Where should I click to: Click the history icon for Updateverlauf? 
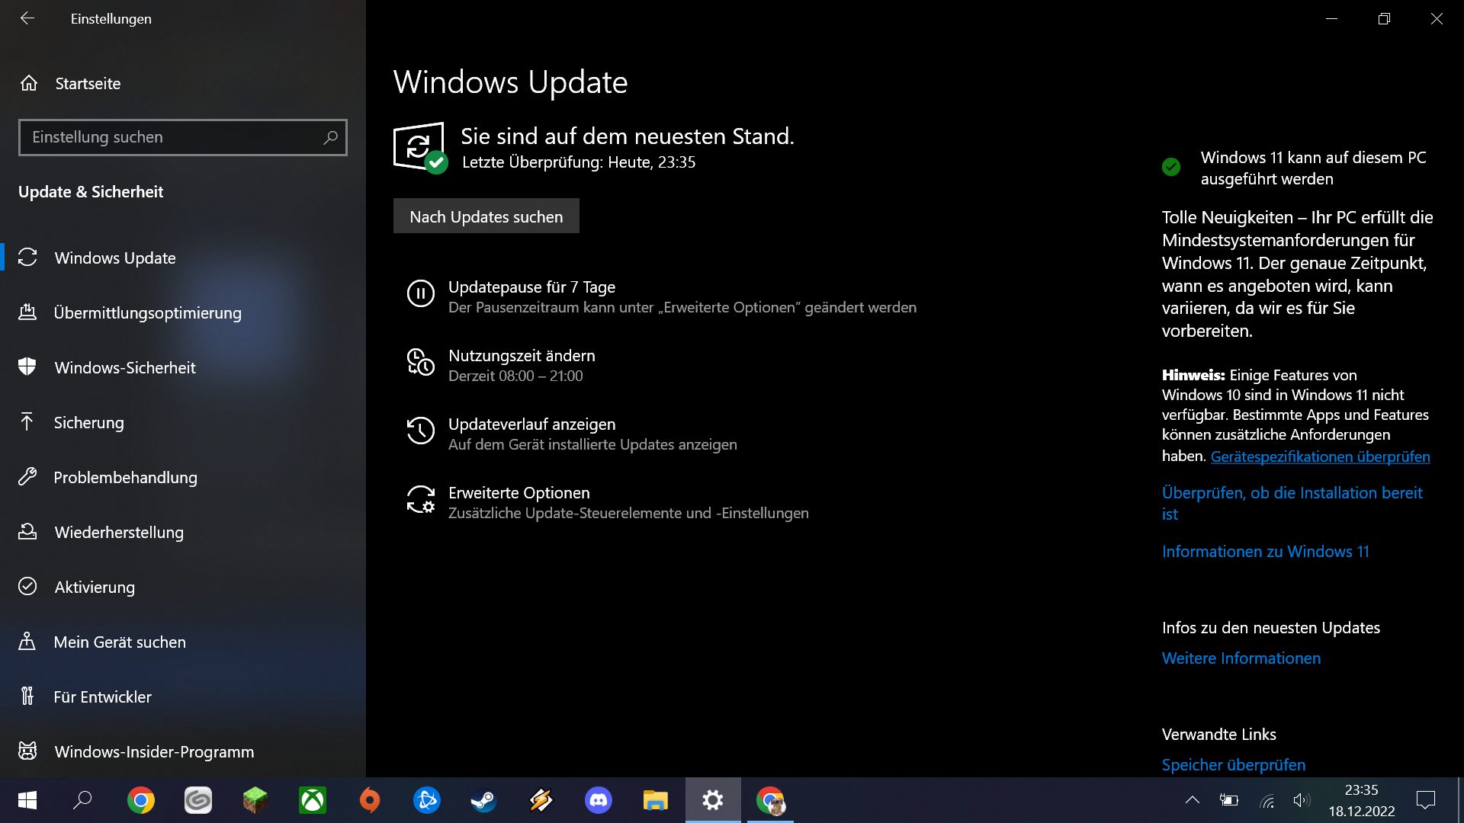click(421, 431)
